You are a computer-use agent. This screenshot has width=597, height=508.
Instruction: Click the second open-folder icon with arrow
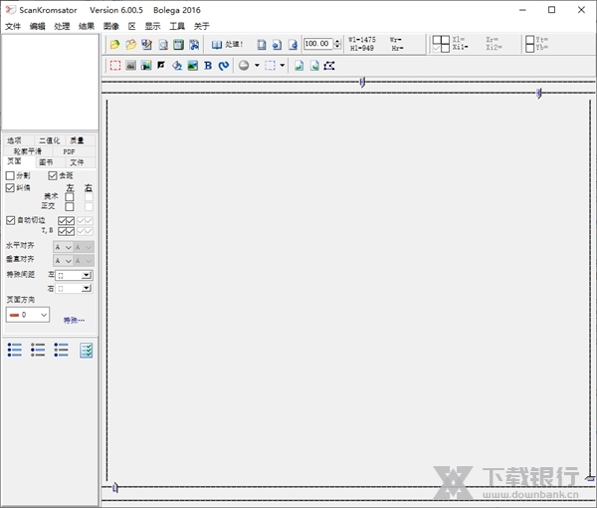click(131, 45)
